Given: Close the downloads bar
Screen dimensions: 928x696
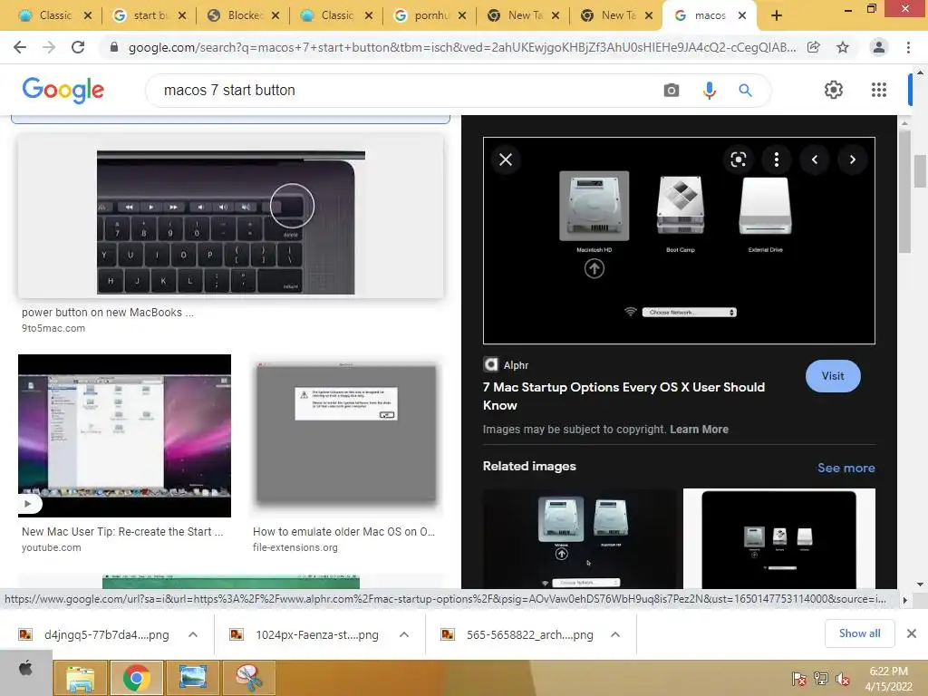Looking at the screenshot, I should [912, 633].
